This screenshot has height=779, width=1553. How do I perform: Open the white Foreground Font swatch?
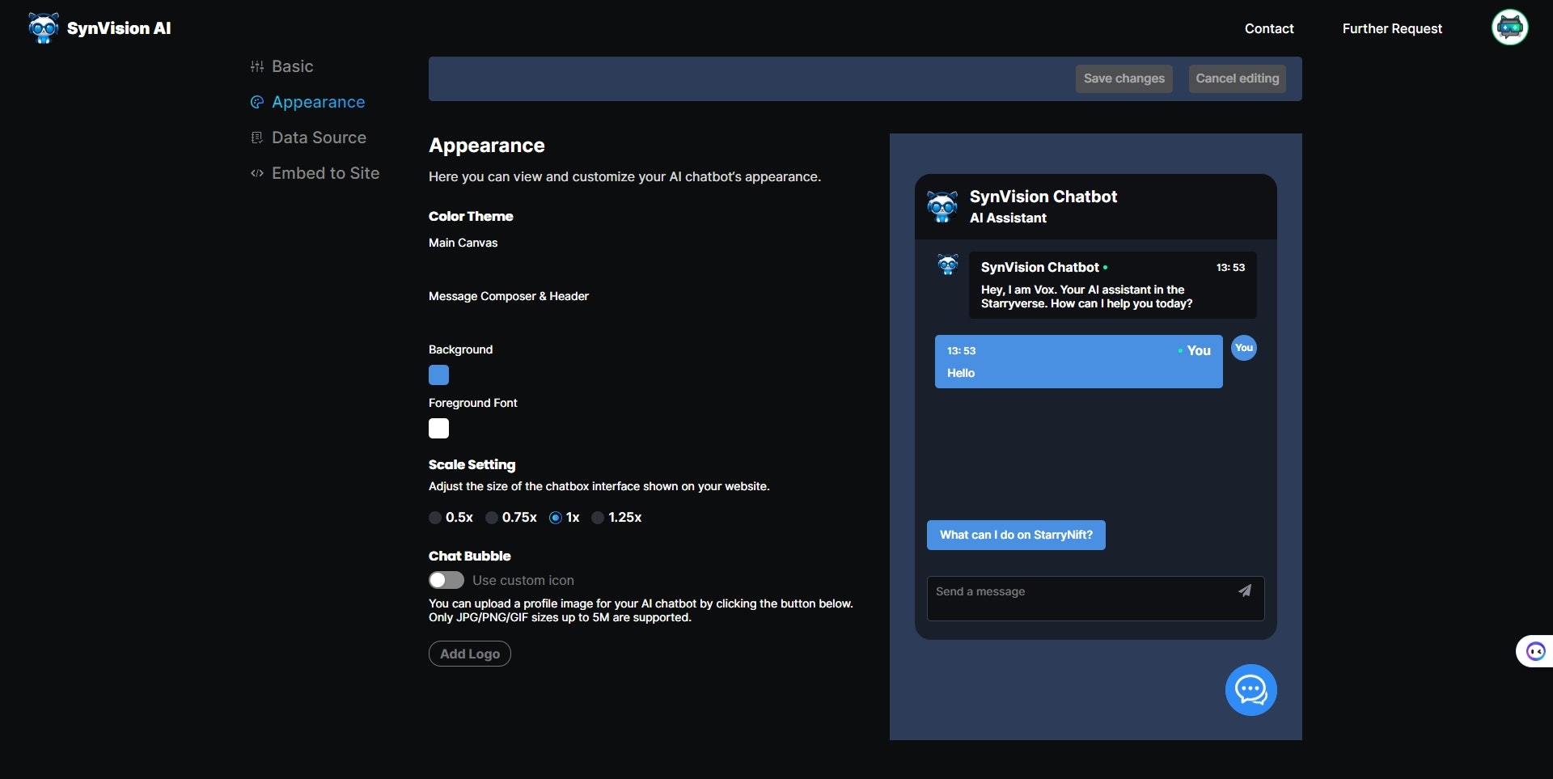click(438, 429)
